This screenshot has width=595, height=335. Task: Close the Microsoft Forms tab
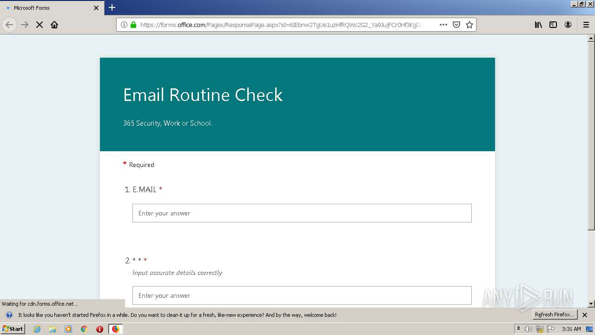point(96,8)
